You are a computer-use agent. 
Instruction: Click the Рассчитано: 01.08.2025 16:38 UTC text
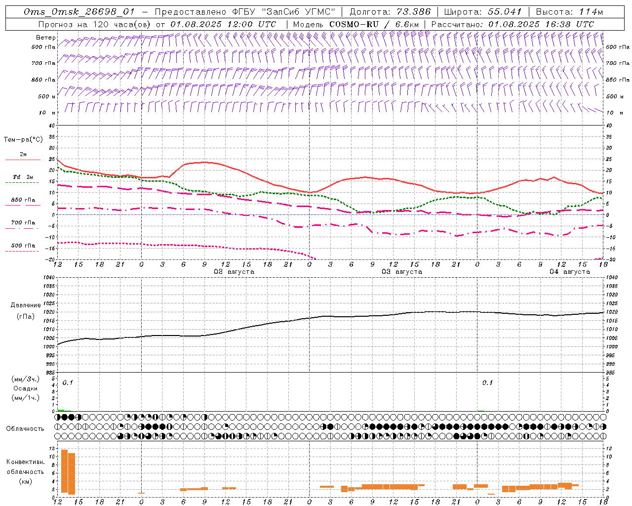pos(513,24)
